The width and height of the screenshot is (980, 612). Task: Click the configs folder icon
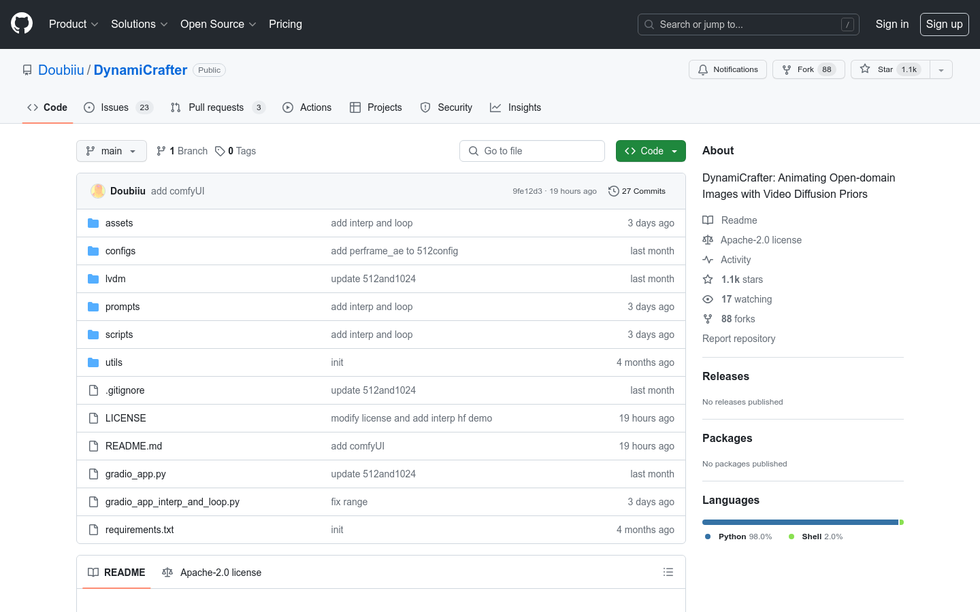(x=93, y=251)
